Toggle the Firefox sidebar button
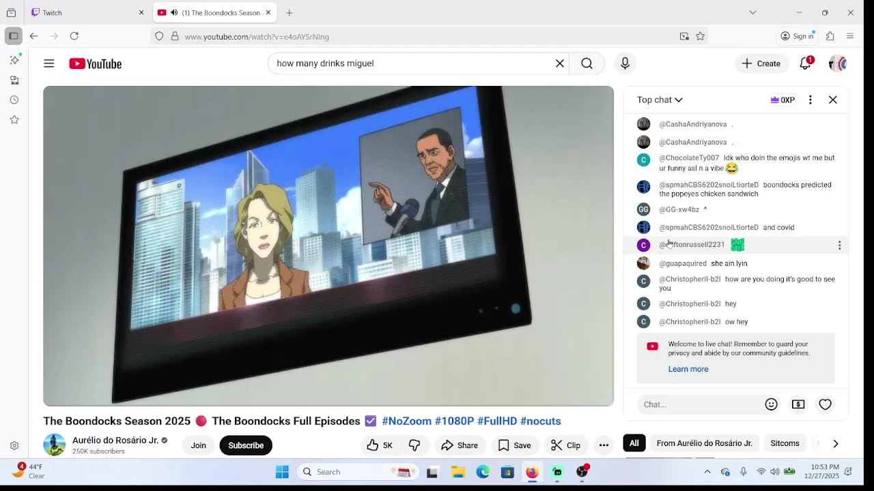 point(13,36)
